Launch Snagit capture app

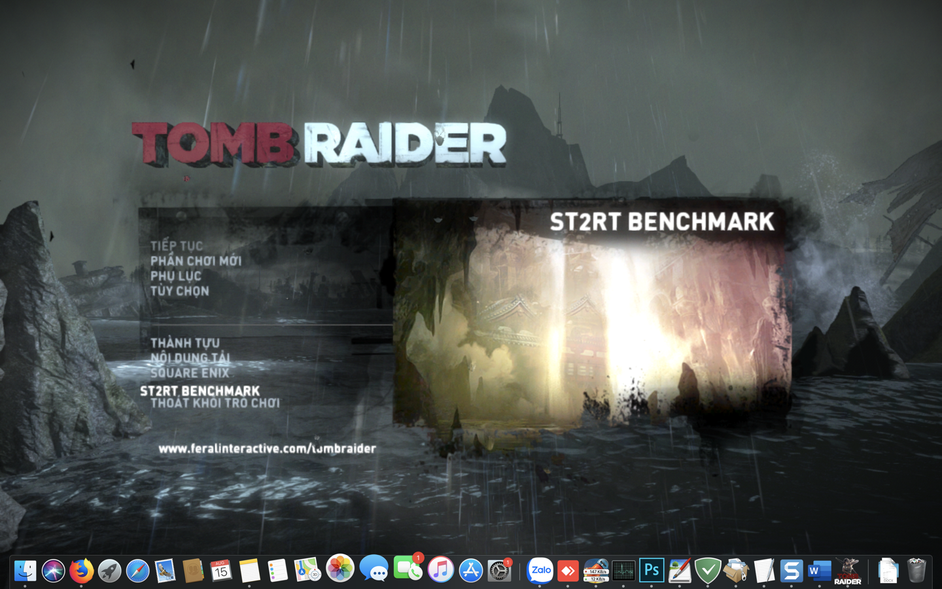tap(792, 570)
